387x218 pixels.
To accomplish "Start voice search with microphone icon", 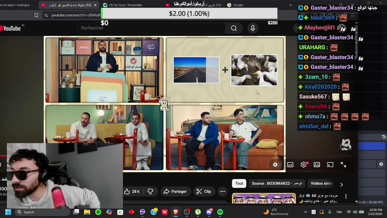I will tap(253, 28).
